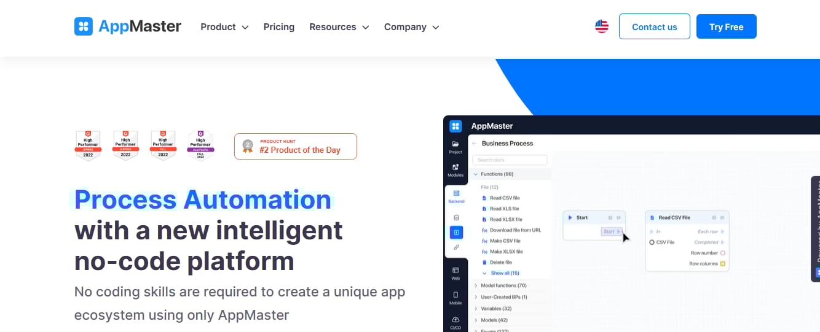Open the Pricing menu item
Image resolution: width=820 pixels, height=332 pixels.
tap(279, 27)
